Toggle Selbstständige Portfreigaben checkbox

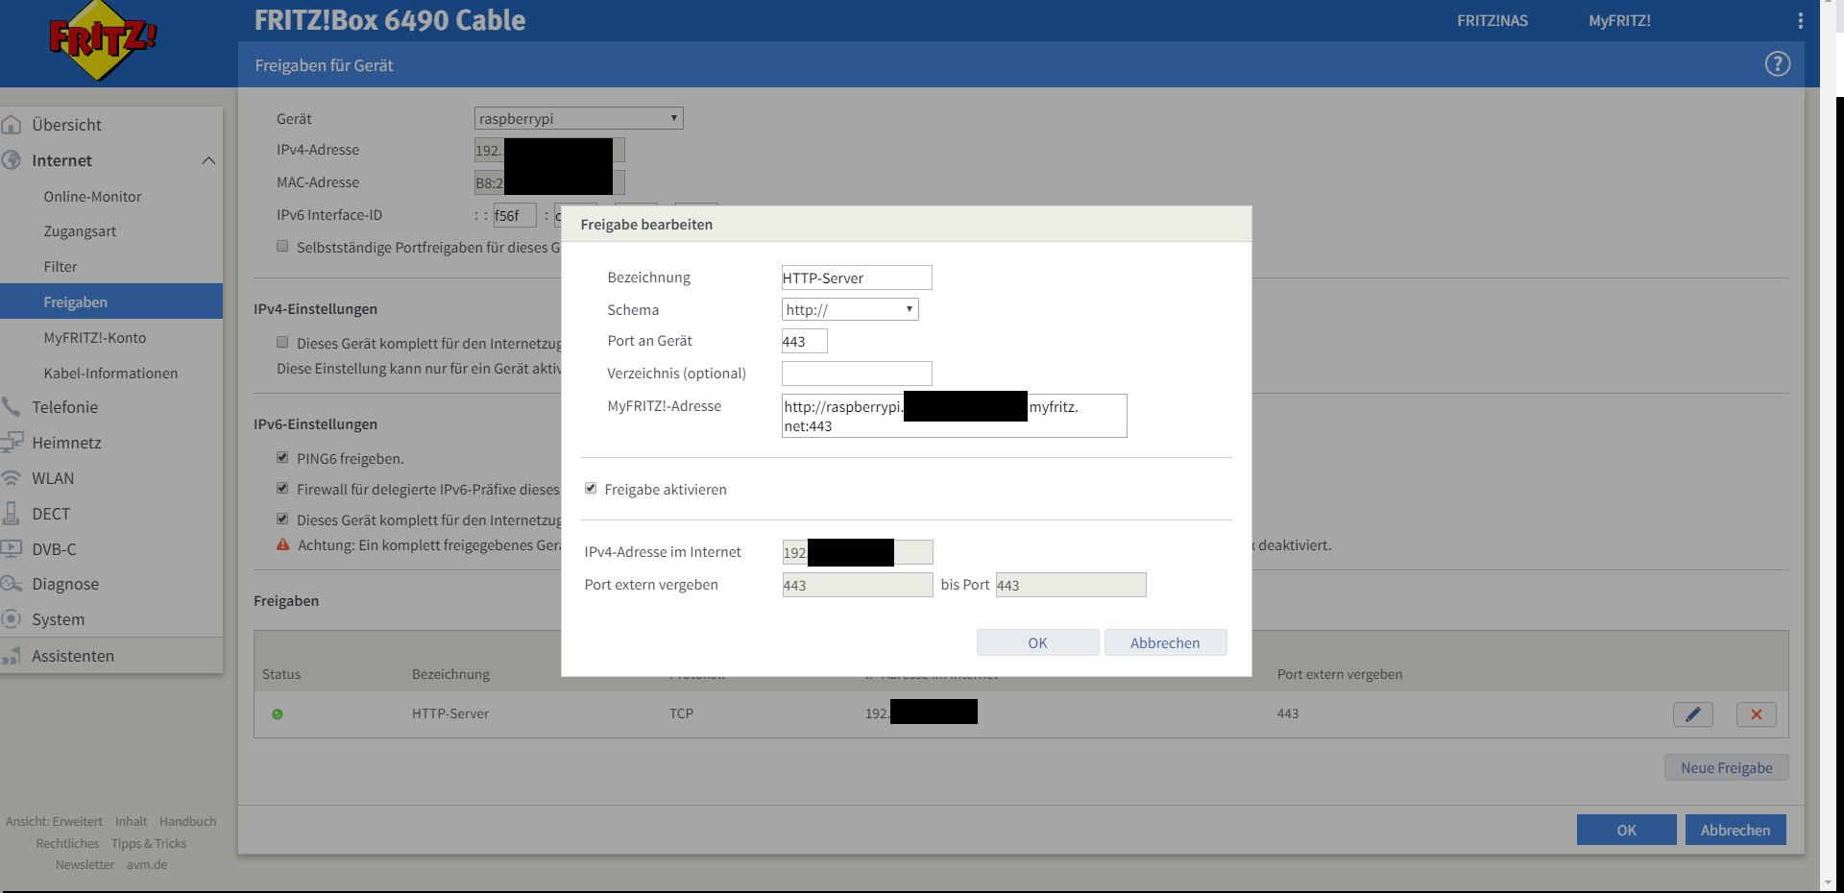click(x=282, y=247)
